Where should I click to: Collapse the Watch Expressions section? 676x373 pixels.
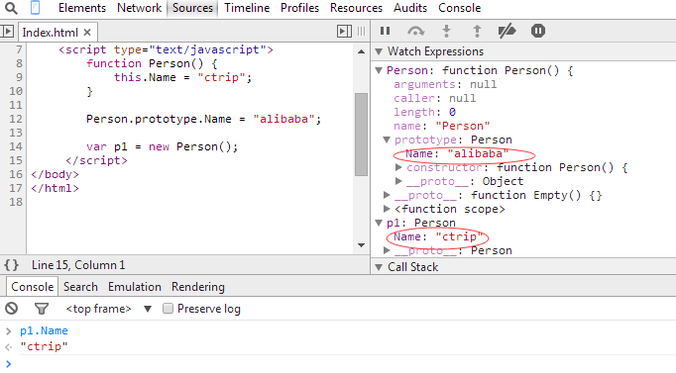point(379,51)
